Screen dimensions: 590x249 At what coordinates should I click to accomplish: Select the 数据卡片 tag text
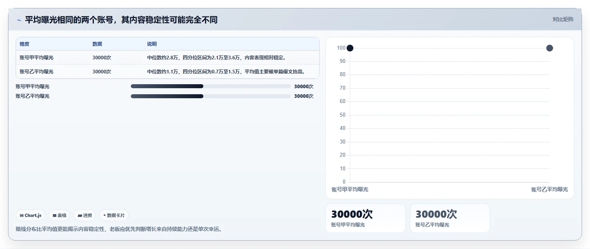pos(116,215)
